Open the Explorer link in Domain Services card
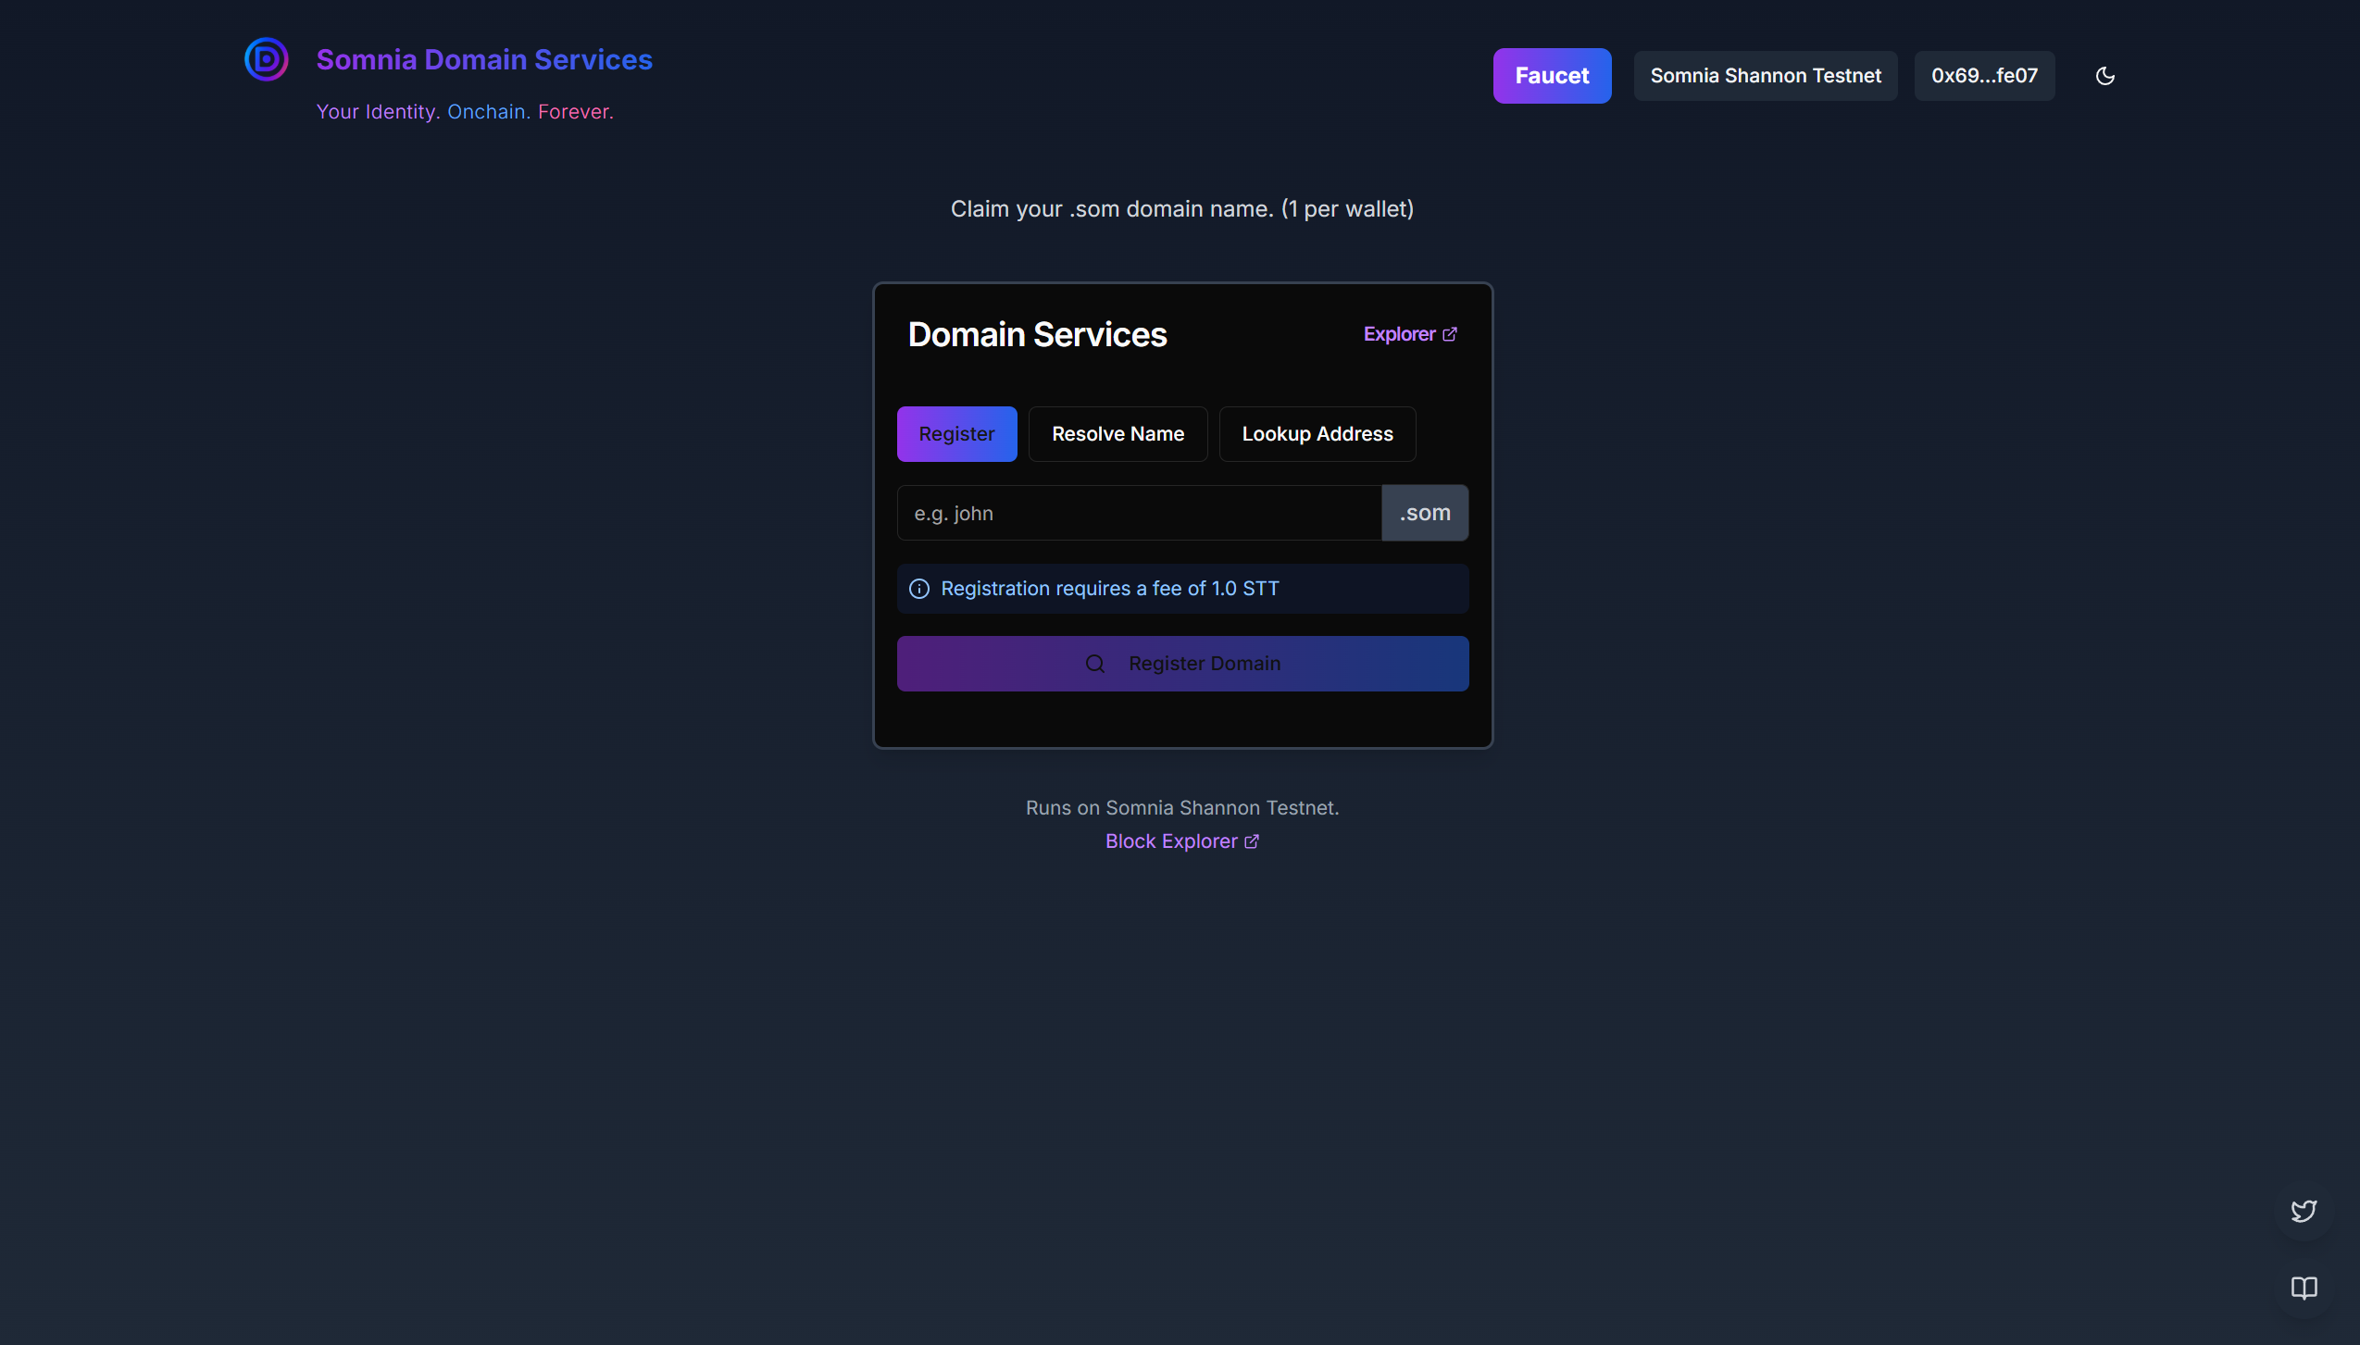The height and width of the screenshot is (1345, 2360). (1410, 334)
